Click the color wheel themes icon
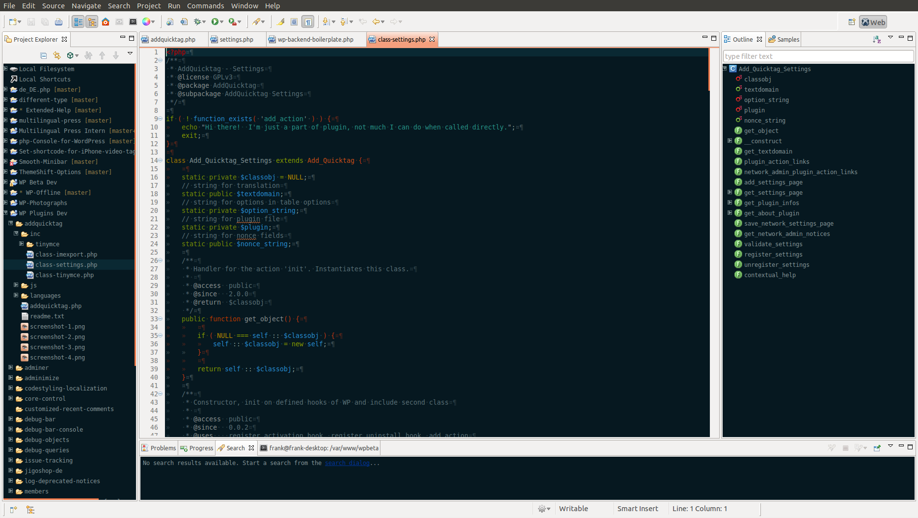The height and width of the screenshot is (518, 918). 146,22
